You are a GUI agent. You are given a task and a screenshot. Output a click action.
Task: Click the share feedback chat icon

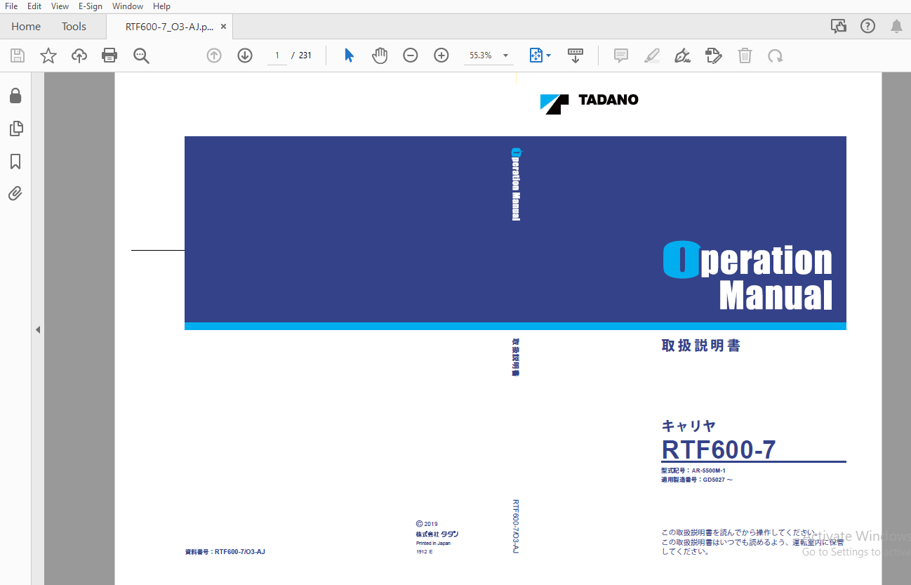tap(838, 27)
